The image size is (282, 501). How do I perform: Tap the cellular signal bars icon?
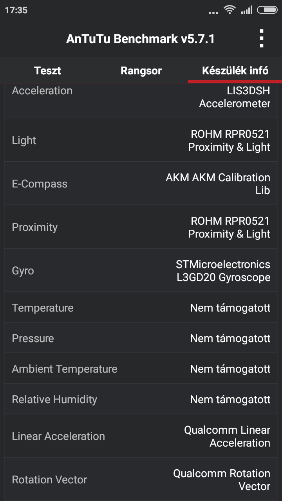click(247, 10)
